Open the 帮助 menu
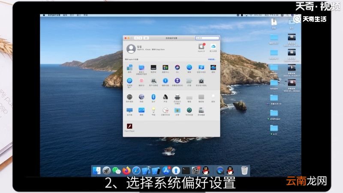The height and width of the screenshot is (193, 343). 85,15
